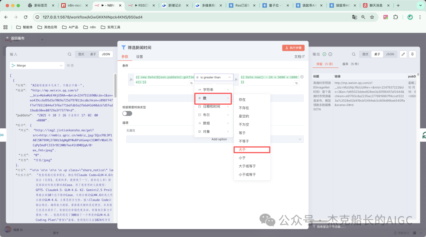Search the input panel with magnifier

click(x=69, y=54)
